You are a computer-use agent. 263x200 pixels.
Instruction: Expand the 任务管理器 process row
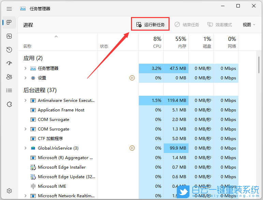pos(25,68)
